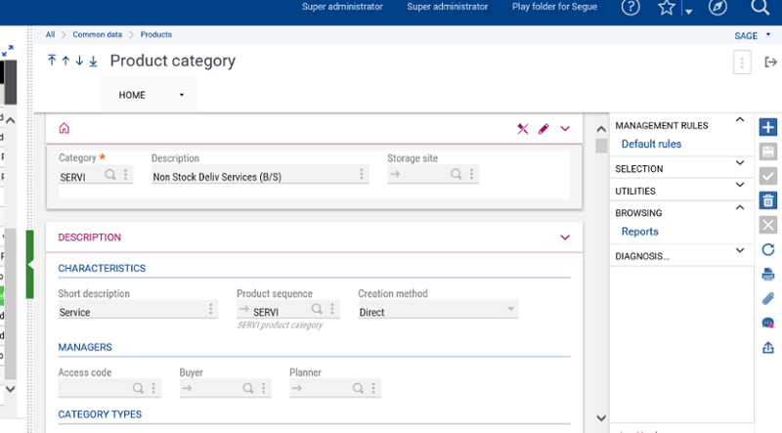Open the Help question mark icon
Image resolution: width=782 pixels, height=433 pixels.
pos(630,8)
